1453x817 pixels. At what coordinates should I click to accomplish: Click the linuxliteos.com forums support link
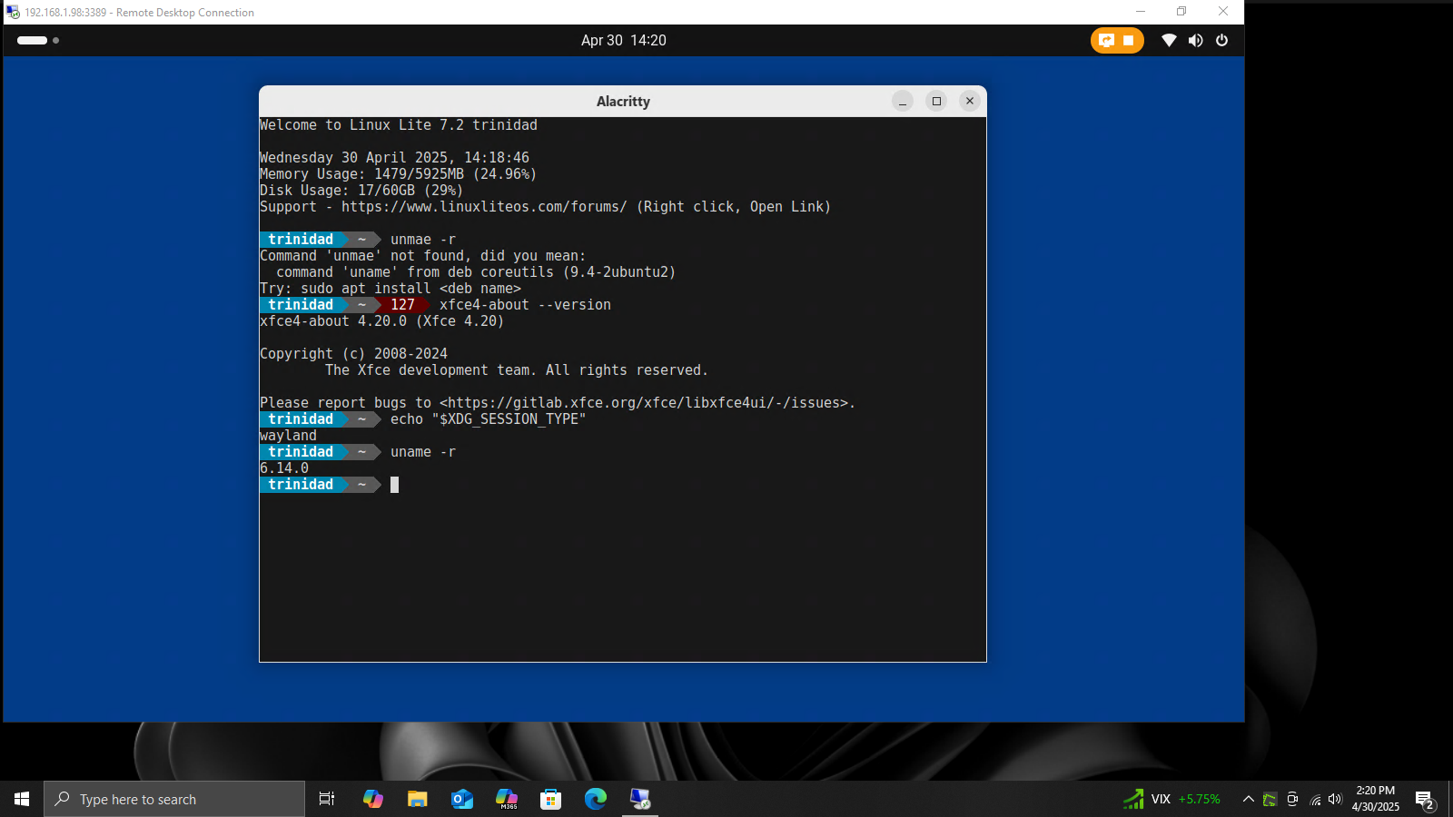coord(484,207)
